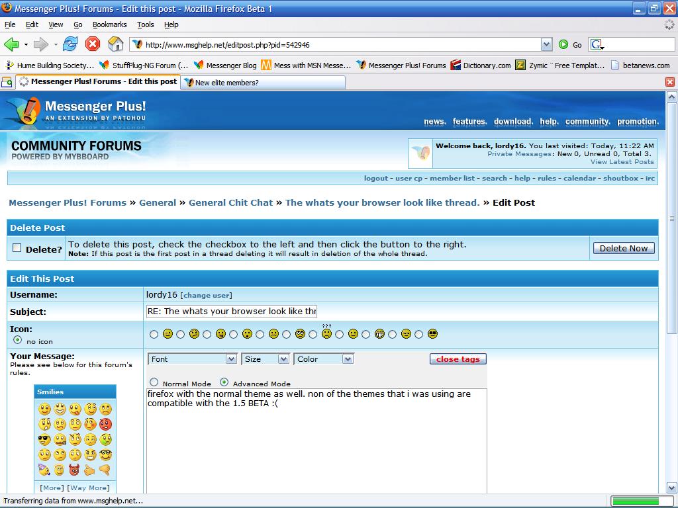The image size is (678, 508).
Task: Insert the green sick smiley from the Smilies panel
Action: tap(105, 440)
